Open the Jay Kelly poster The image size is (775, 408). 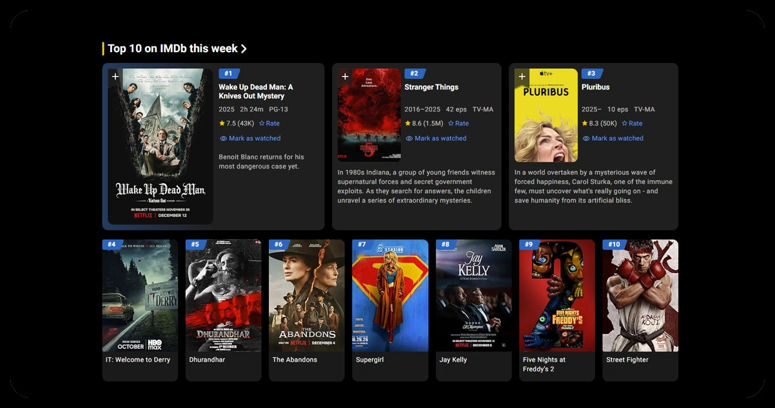[x=473, y=296]
